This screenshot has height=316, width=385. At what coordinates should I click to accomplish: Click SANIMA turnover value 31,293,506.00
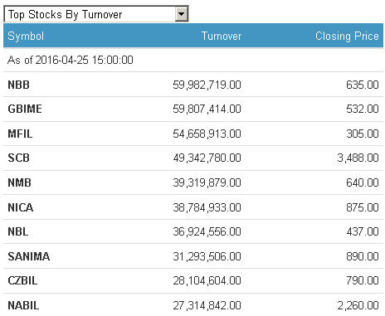click(x=207, y=256)
